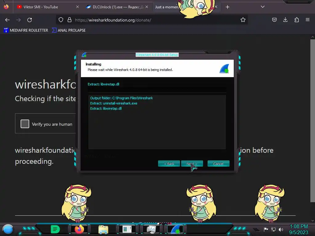This screenshot has height=236, width=315.
Task: Open the Start menu orb
Action: pos(8,229)
